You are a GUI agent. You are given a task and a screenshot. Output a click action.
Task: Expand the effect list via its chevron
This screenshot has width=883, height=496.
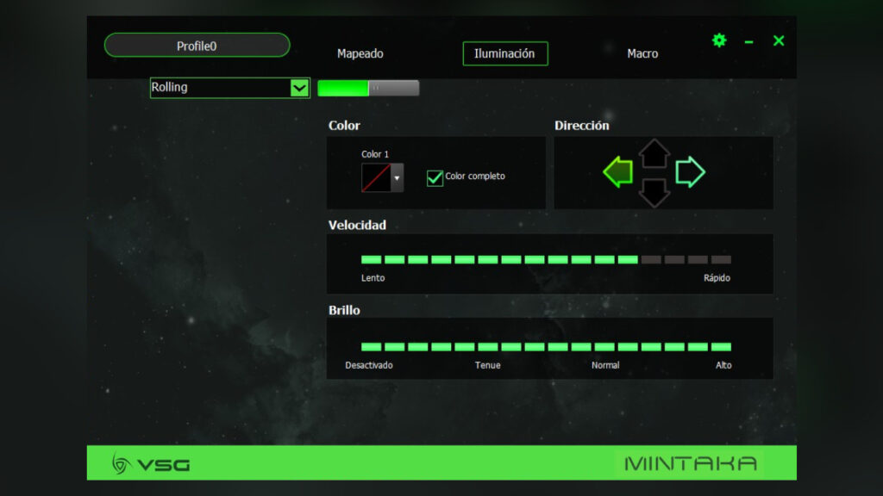pos(299,87)
